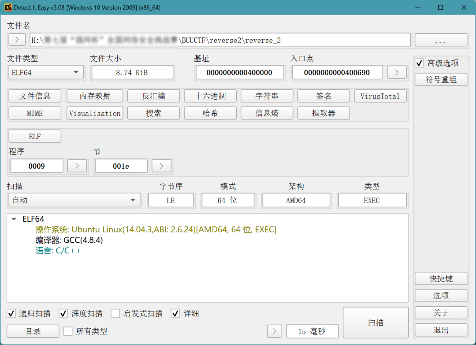Open the 内存映射 view

pyautogui.click(x=95, y=96)
